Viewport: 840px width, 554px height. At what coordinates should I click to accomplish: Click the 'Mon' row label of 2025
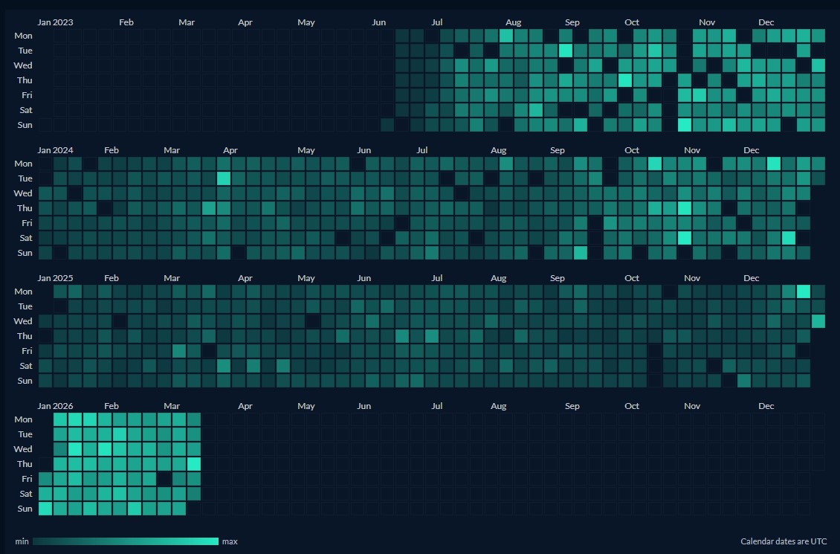point(23,292)
